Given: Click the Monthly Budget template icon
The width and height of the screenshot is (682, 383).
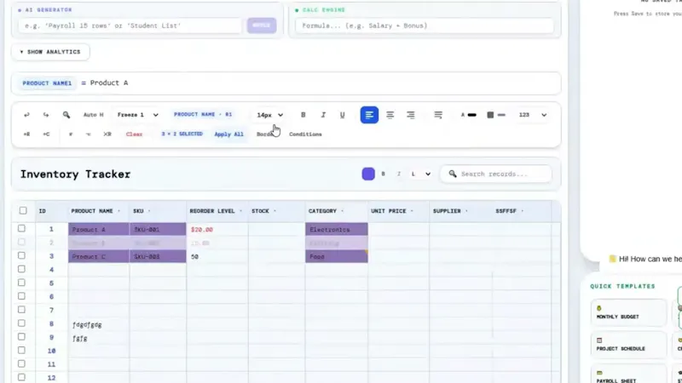Looking at the screenshot, I should point(599,308).
